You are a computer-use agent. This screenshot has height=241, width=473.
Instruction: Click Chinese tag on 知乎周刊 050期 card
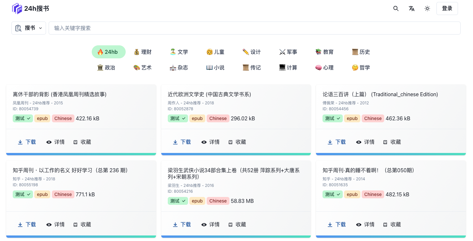(373, 194)
